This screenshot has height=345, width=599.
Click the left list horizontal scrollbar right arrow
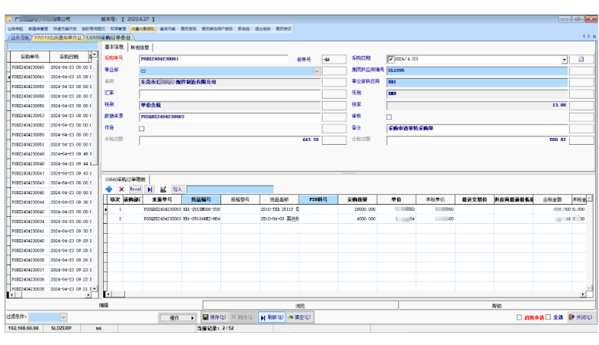coord(88,294)
